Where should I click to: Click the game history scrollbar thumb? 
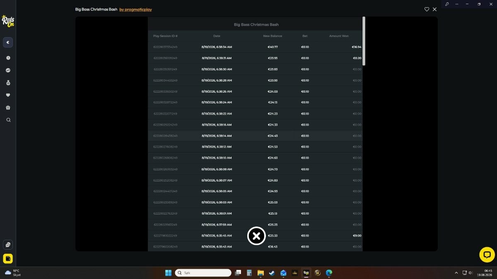tap(364, 41)
